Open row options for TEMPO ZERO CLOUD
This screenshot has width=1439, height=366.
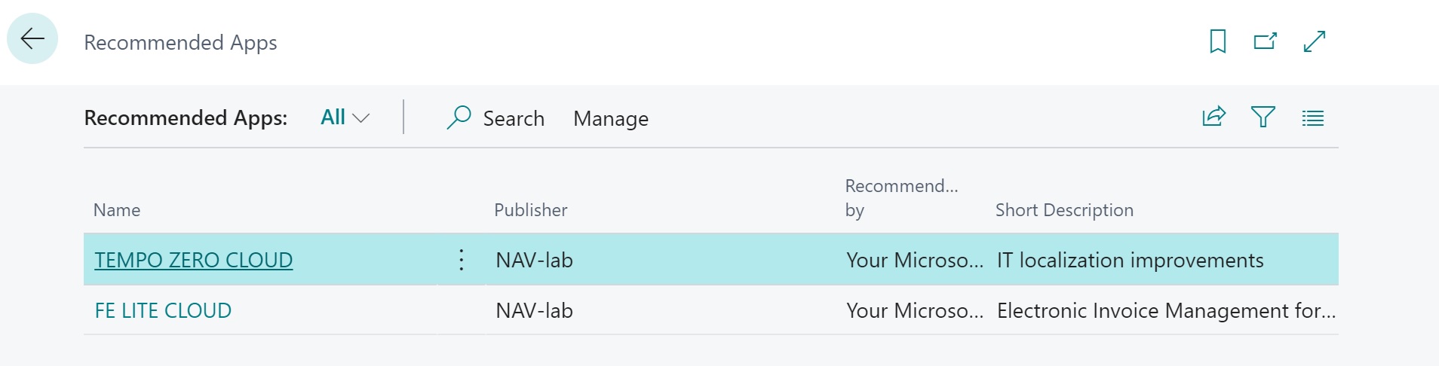point(462,260)
